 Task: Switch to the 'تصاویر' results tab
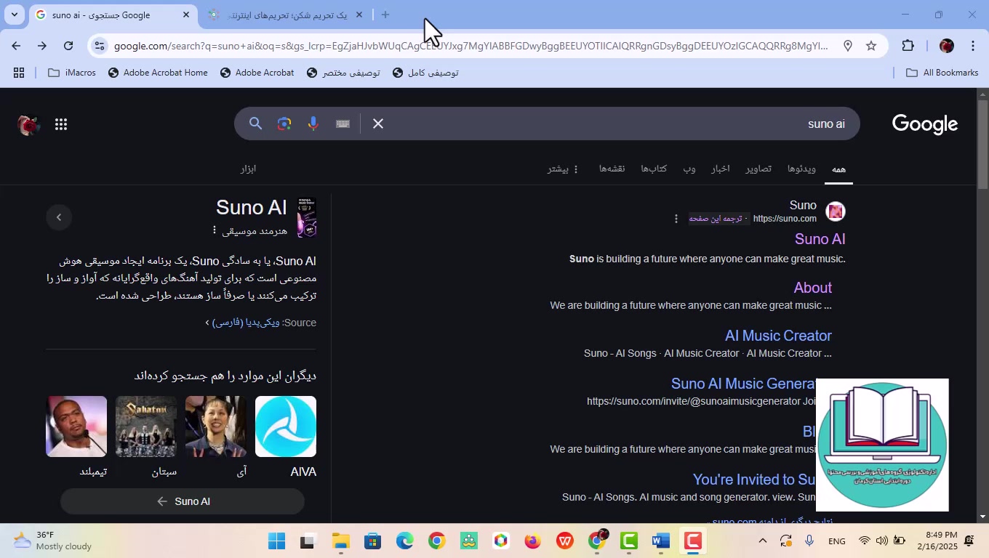point(758,169)
